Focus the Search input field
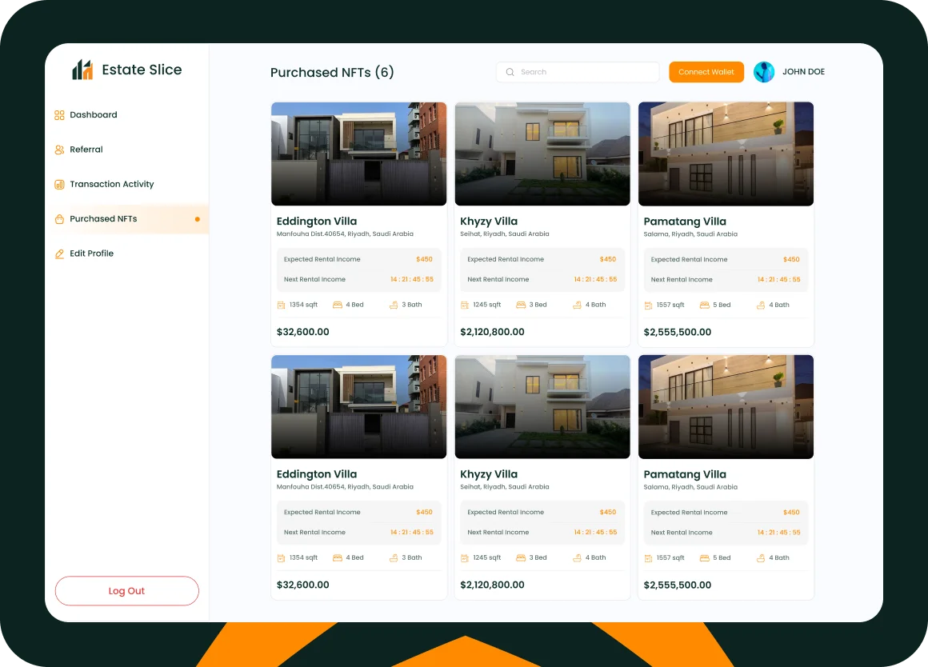This screenshot has width=928, height=667. (584, 72)
